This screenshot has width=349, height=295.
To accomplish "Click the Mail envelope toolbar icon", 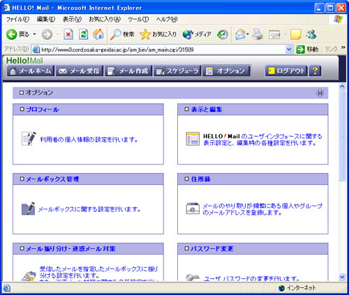I will coord(240,34).
